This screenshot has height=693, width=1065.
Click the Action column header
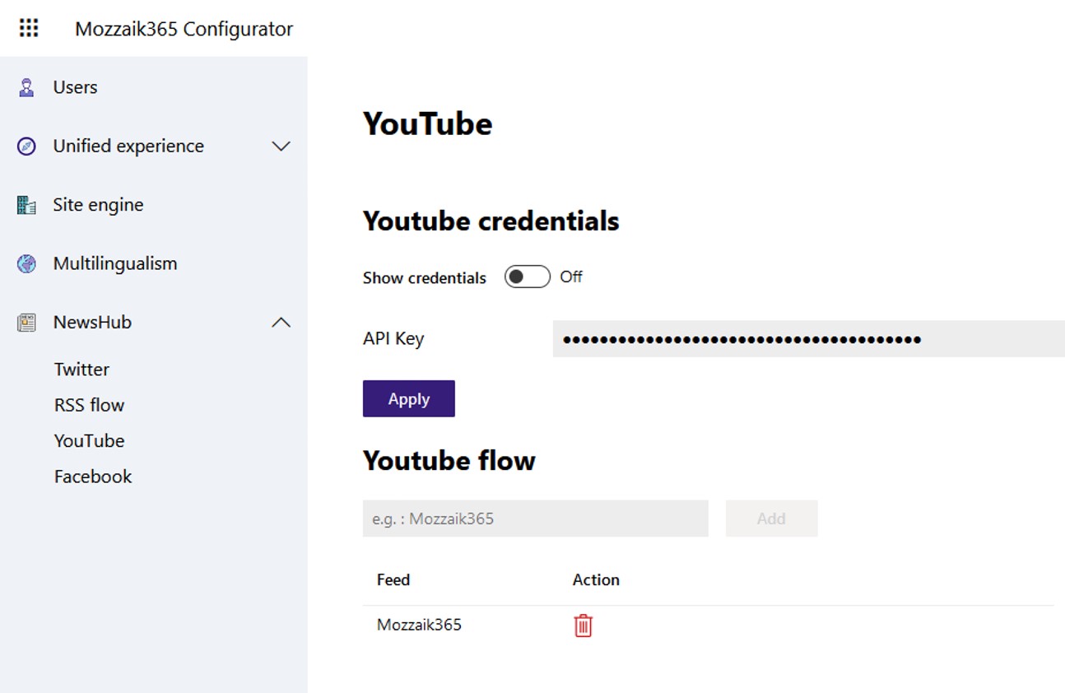(x=596, y=579)
